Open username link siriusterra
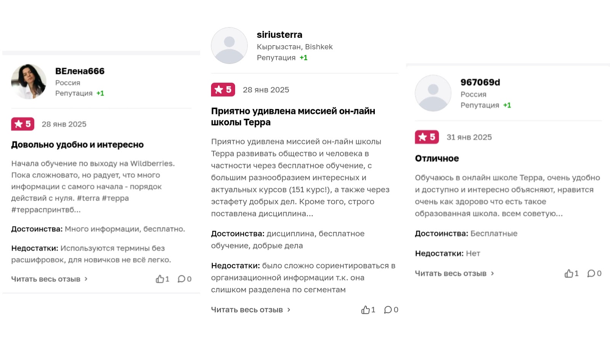The image size is (610, 343). [279, 35]
